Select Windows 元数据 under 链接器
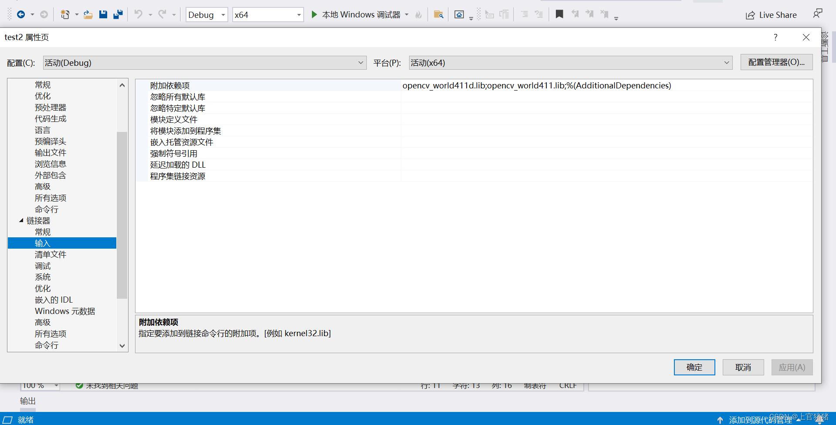This screenshot has height=425, width=836. tap(65, 311)
